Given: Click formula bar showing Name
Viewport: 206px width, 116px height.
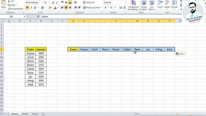Looking at the screenshot, I should click(x=111, y=16).
